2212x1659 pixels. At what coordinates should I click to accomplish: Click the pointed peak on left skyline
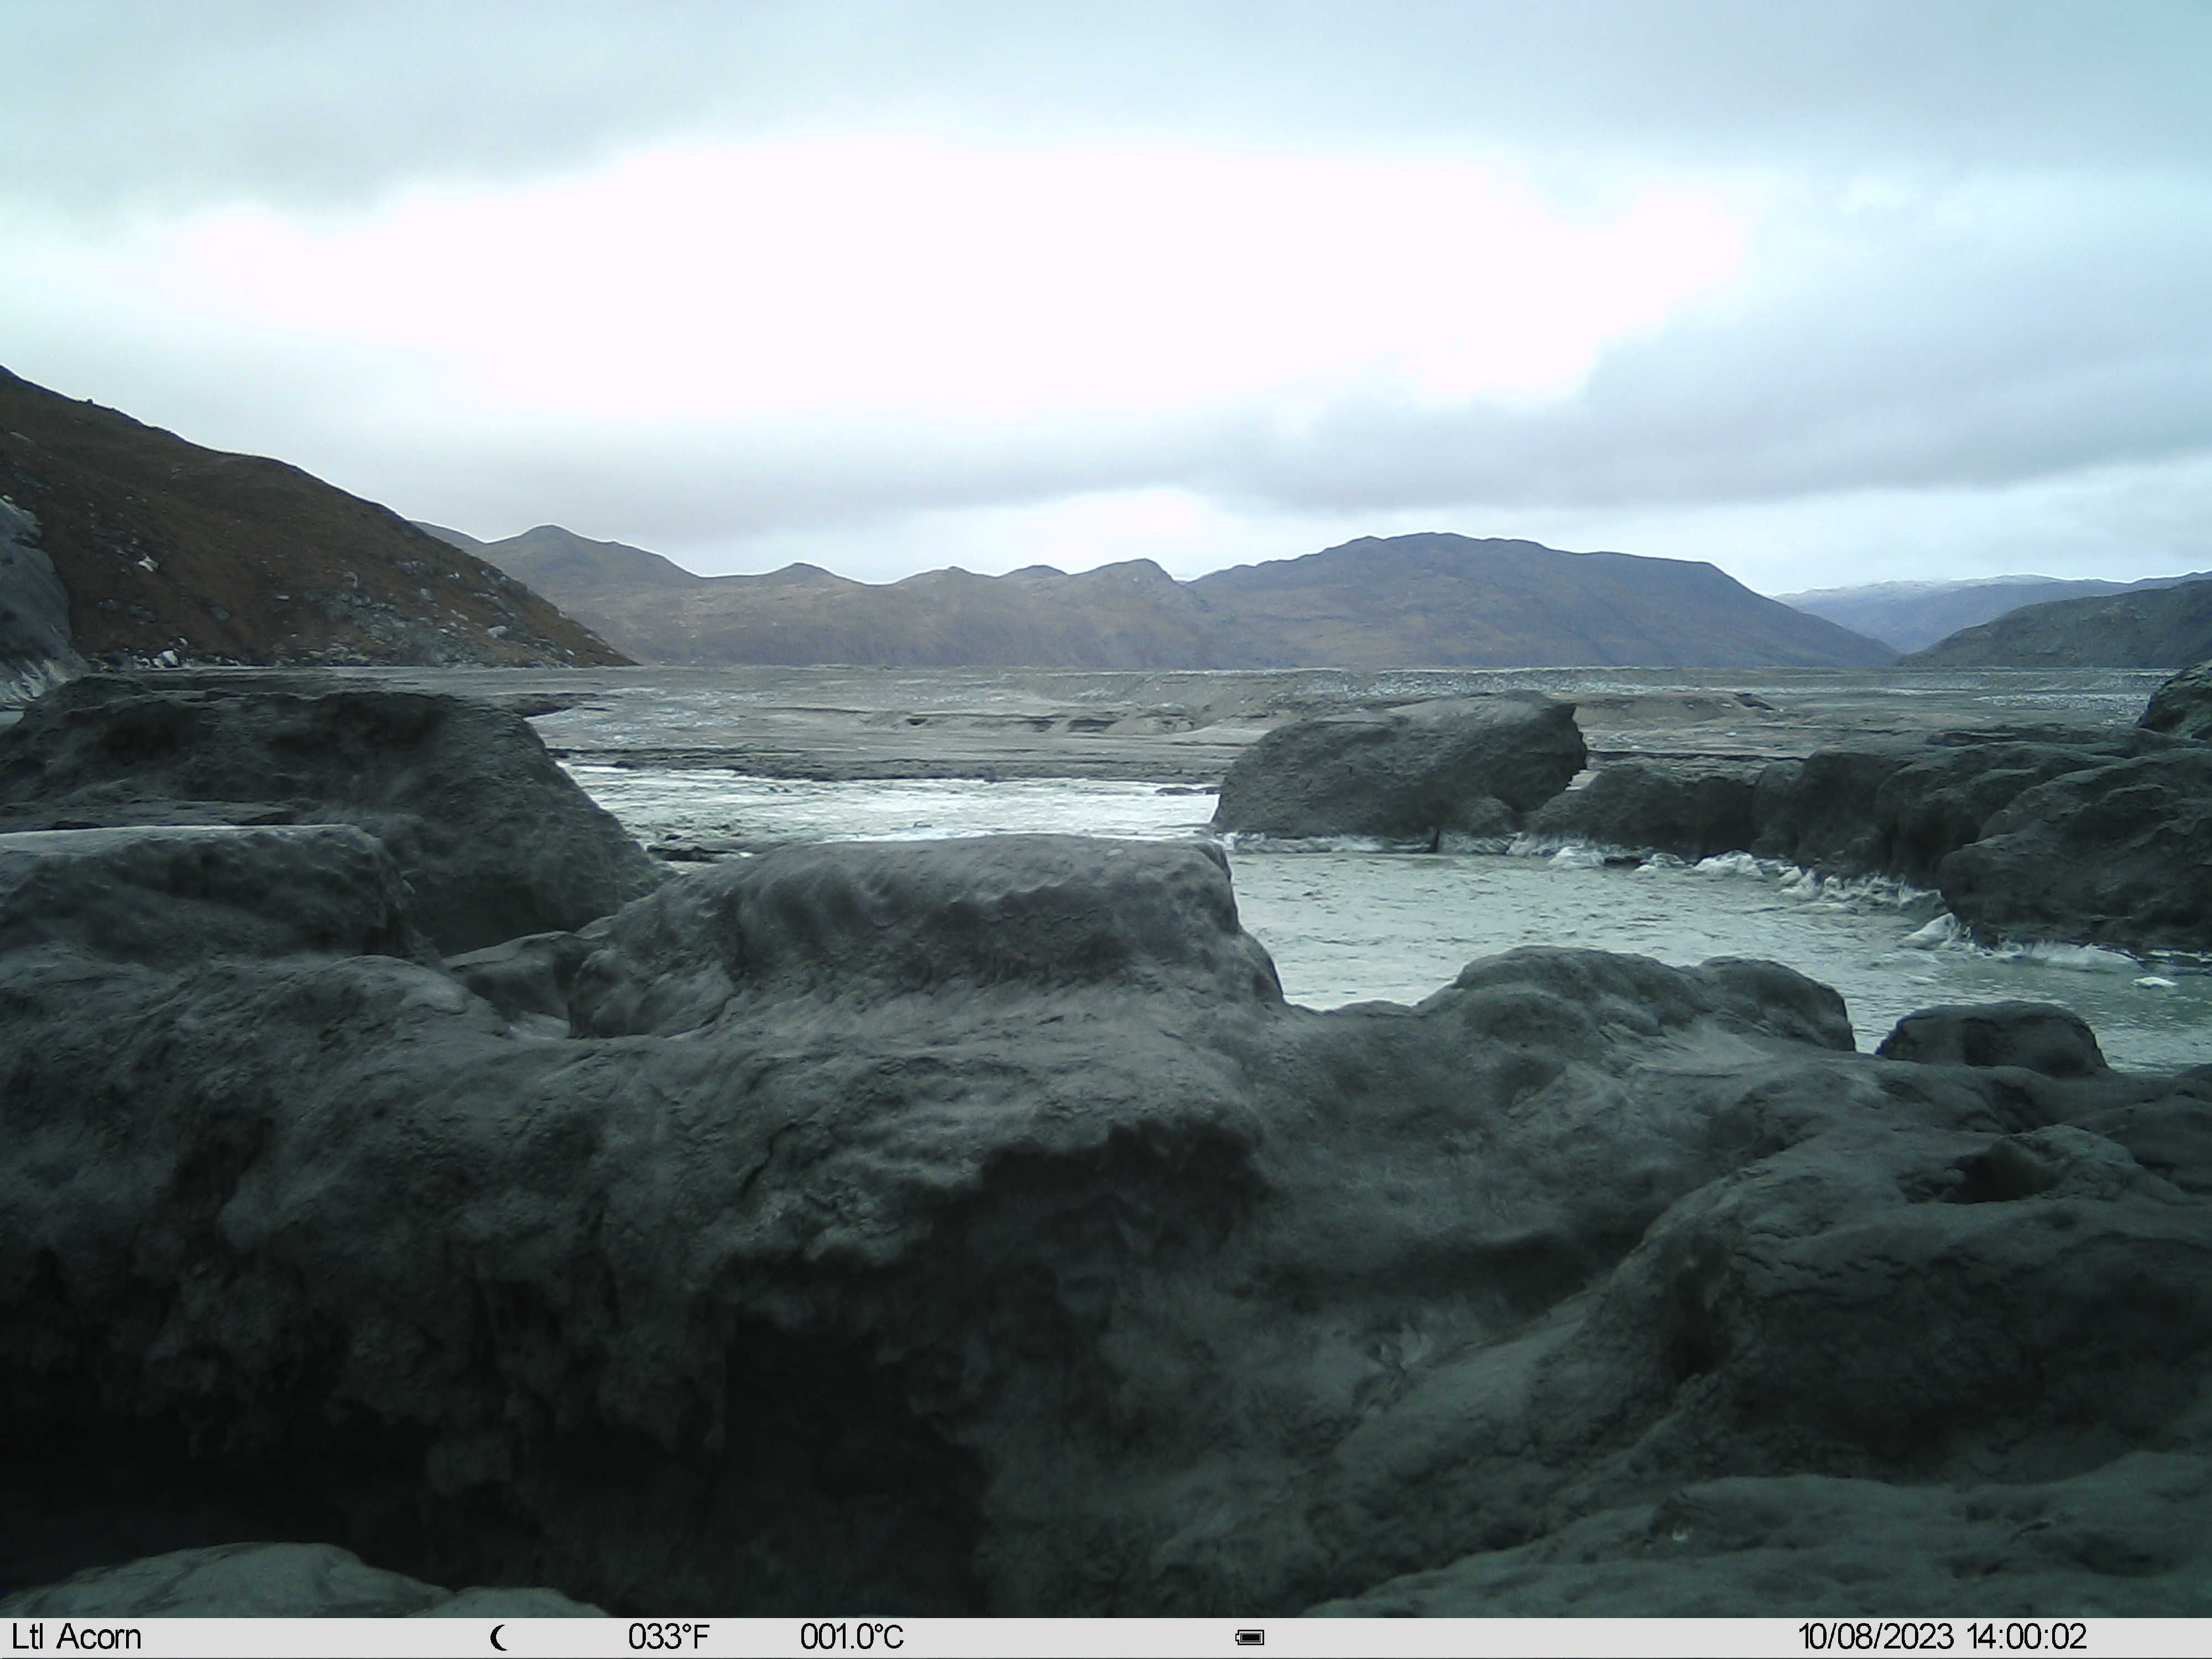pos(545,535)
